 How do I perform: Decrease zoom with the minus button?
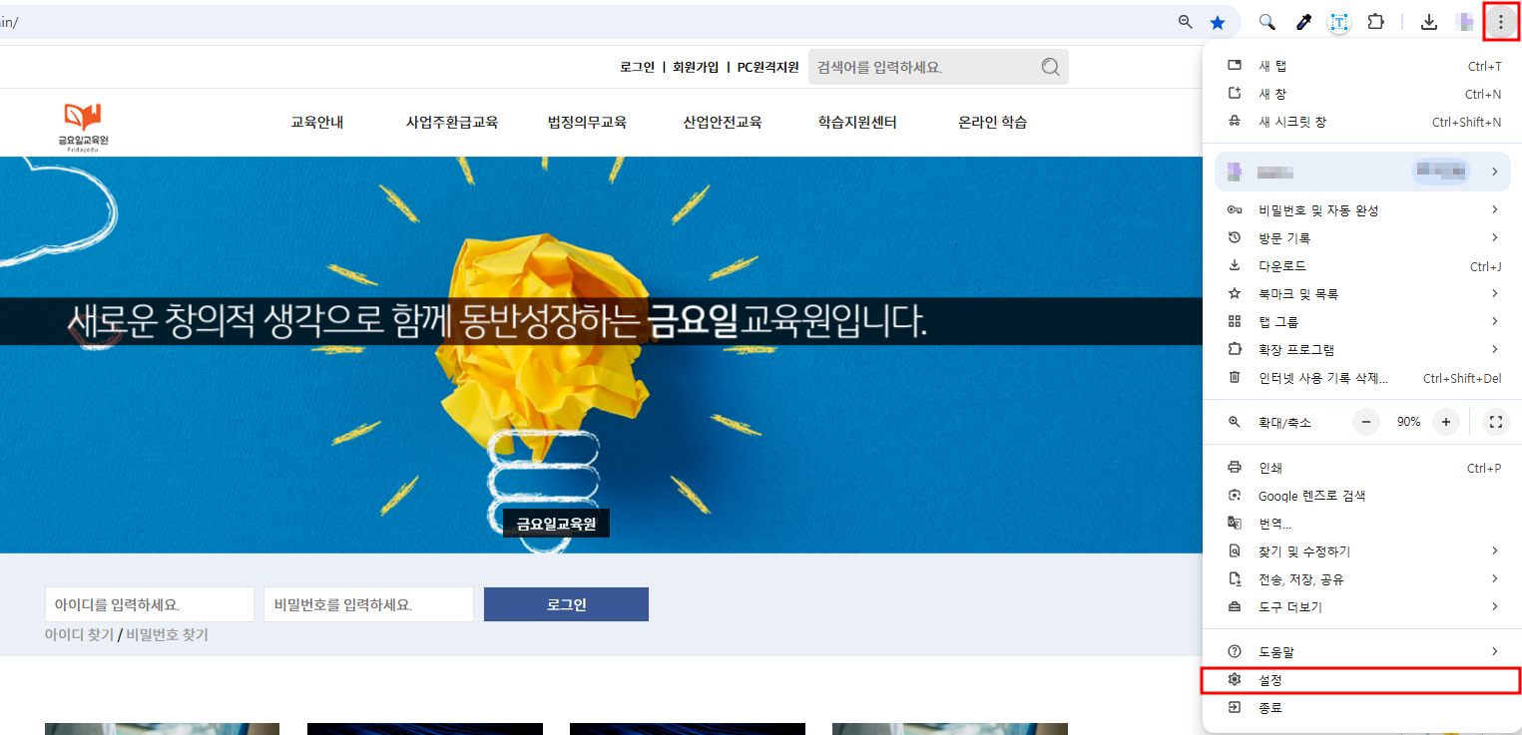1366,422
